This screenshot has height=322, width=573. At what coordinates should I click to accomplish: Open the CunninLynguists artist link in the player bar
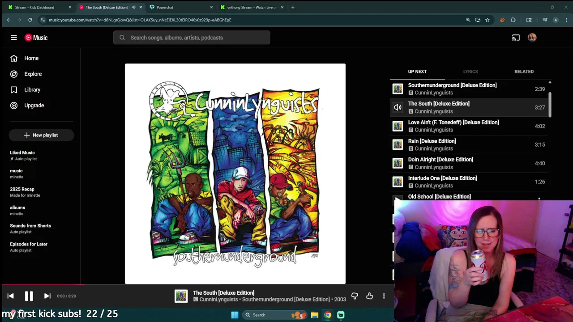(220, 299)
